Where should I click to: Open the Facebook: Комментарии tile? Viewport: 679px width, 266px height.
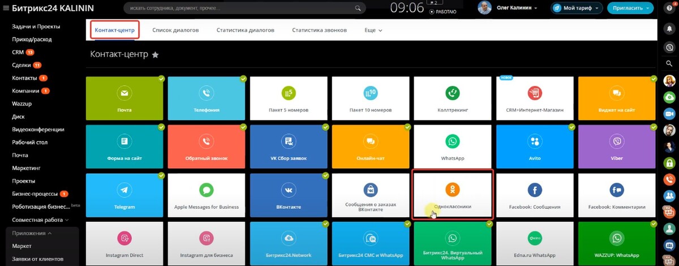(x=617, y=195)
